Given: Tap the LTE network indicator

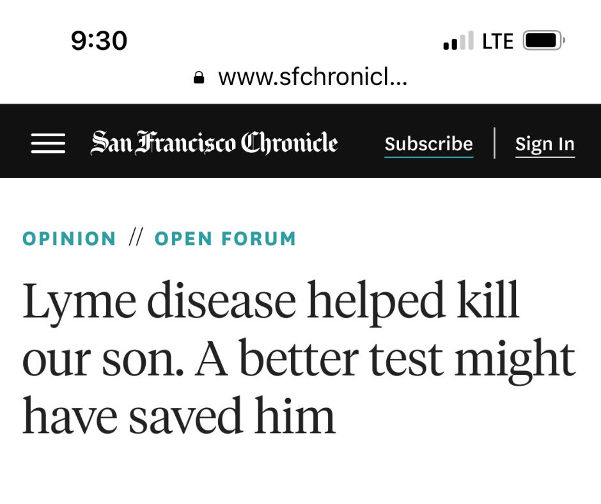Looking at the screenshot, I should (x=498, y=42).
